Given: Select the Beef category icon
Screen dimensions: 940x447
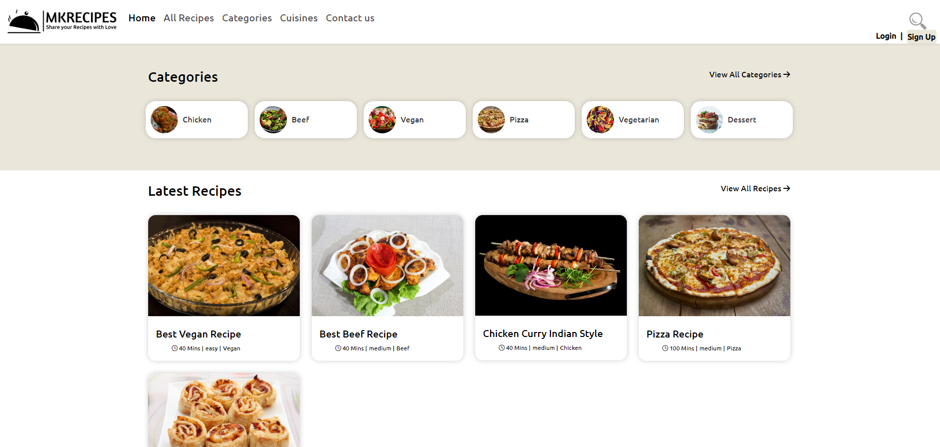Looking at the screenshot, I should (273, 119).
